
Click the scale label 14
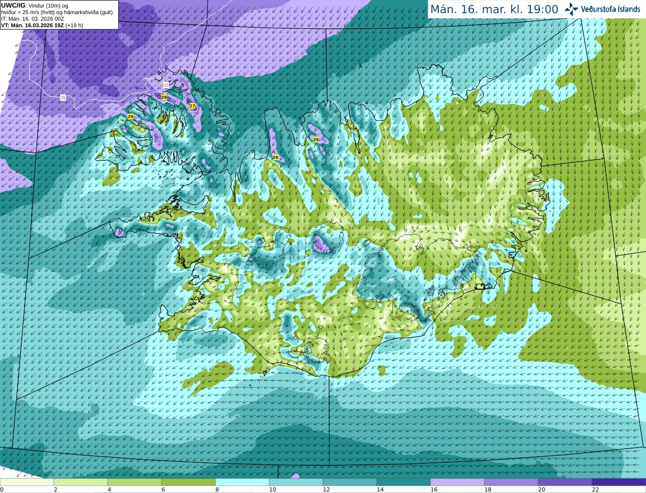(x=380, y=489)
